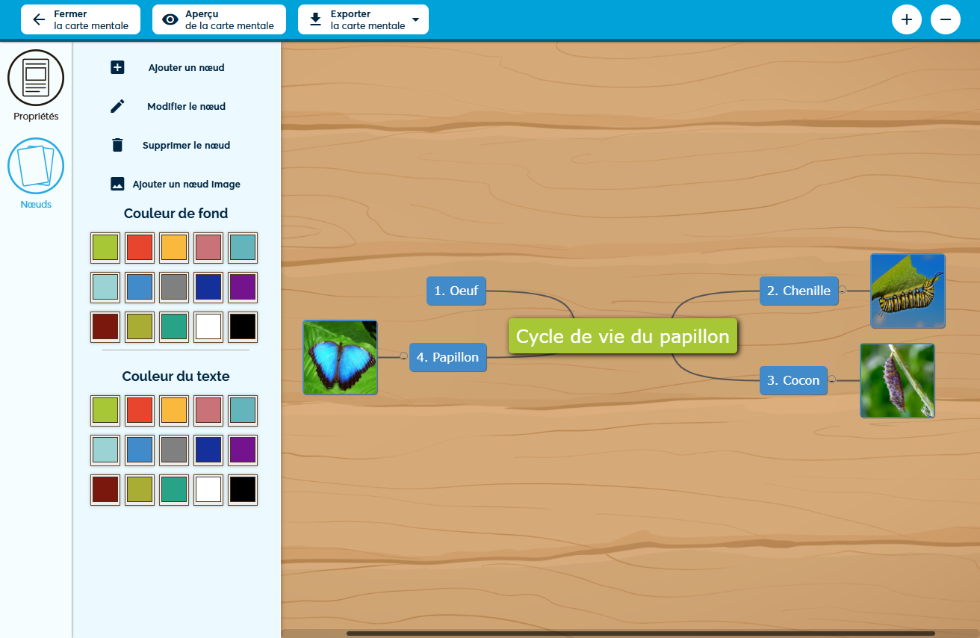
Task: Zoom out with the minus button
Action: point(945,19)
